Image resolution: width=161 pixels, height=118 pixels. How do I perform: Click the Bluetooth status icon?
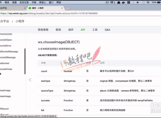(133, 2)
